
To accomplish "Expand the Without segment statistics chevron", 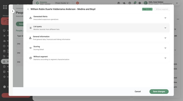I will 165,58.
